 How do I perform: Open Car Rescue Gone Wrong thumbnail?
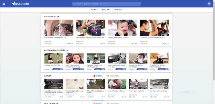pos(159,84)
